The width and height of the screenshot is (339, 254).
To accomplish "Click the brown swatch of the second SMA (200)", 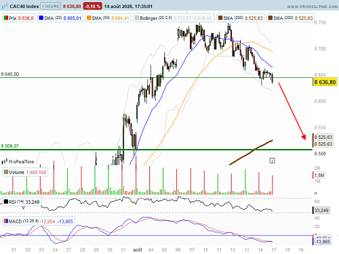I will 270,18.
